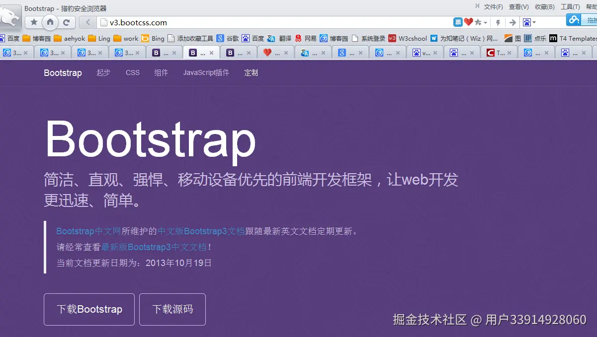Open the 系统登录 bookmark
This screenshot has height=337, width=597.
(x=368, y=38)
